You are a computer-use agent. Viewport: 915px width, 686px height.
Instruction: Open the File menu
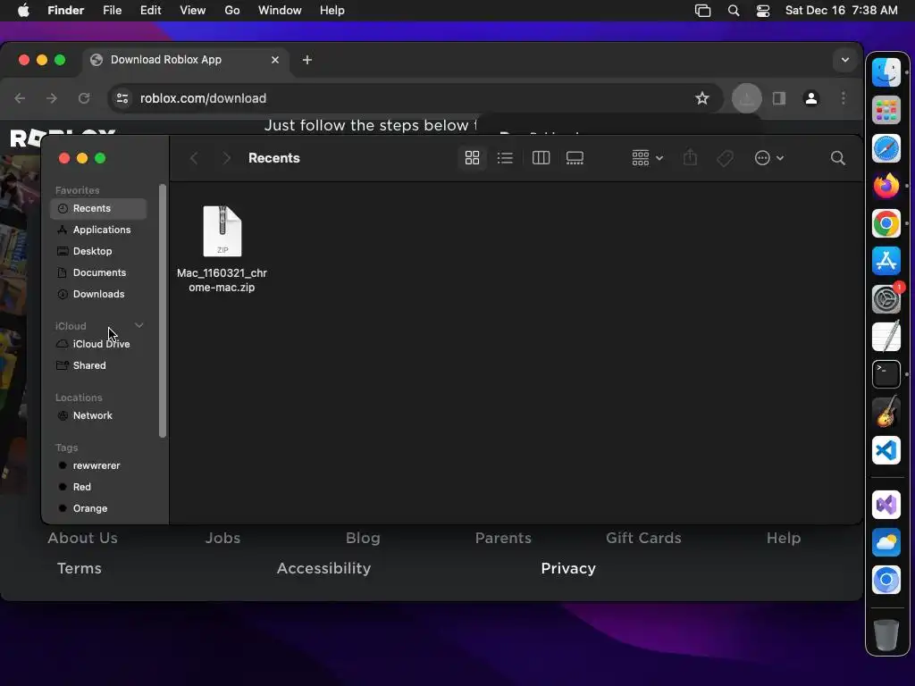(x=112, y=11)
